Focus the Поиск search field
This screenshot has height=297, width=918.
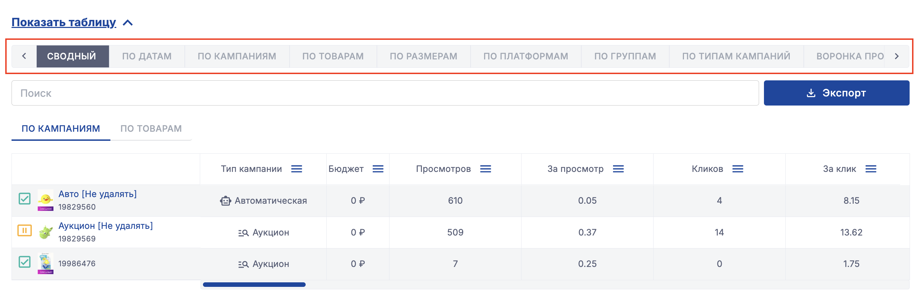coord(385,93)
